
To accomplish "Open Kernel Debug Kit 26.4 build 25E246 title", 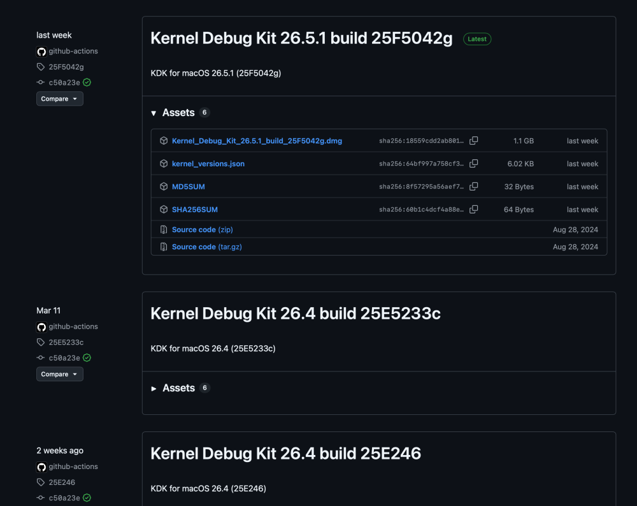I will pos(285,453).
